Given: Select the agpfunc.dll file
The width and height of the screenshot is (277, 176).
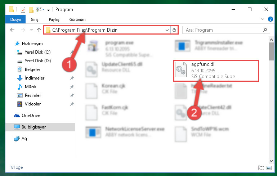Looking at the screenshot, I should 216,71.
